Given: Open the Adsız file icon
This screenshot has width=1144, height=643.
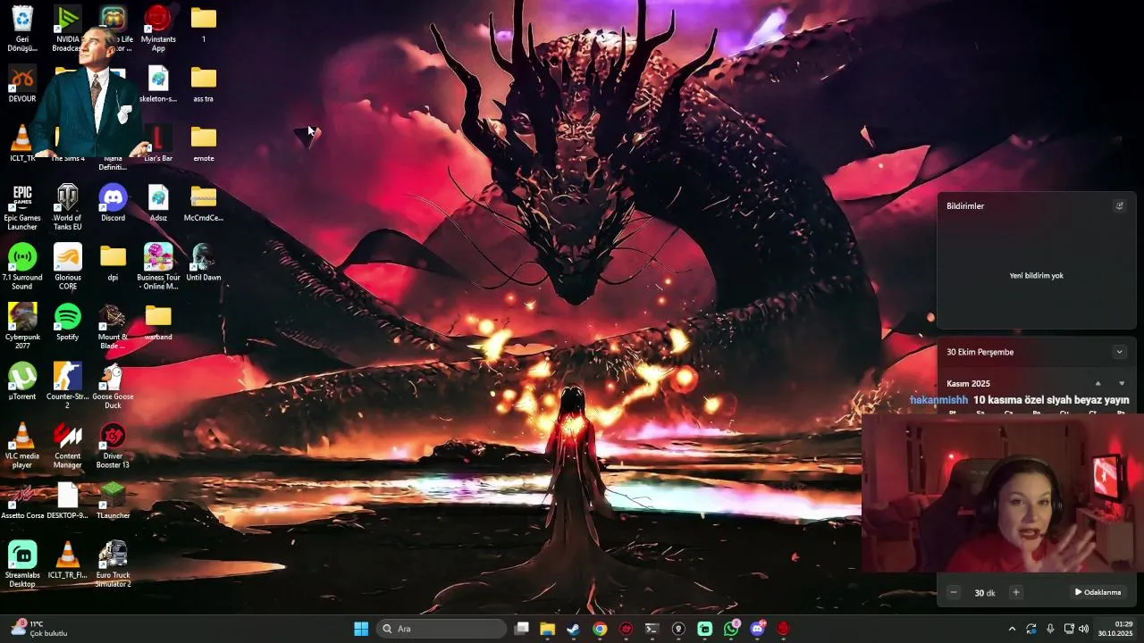Looking at the screenshot, I should [158, 204].
